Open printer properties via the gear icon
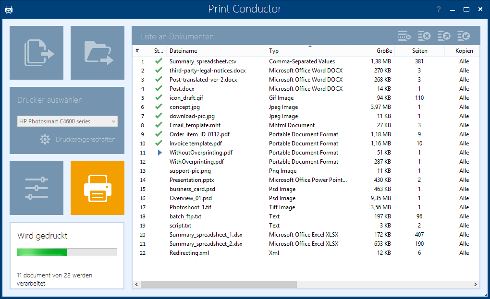The image size is (490, 299). click(45, 139)
